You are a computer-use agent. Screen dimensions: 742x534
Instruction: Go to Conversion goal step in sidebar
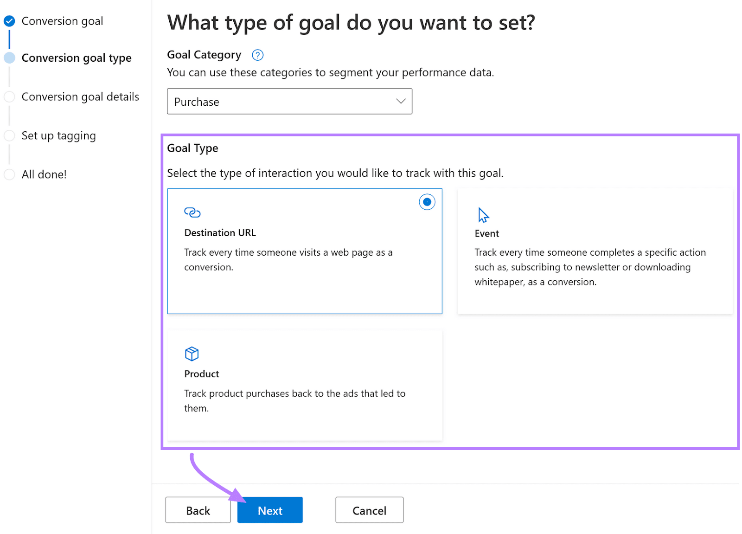(x=62, y=21)
